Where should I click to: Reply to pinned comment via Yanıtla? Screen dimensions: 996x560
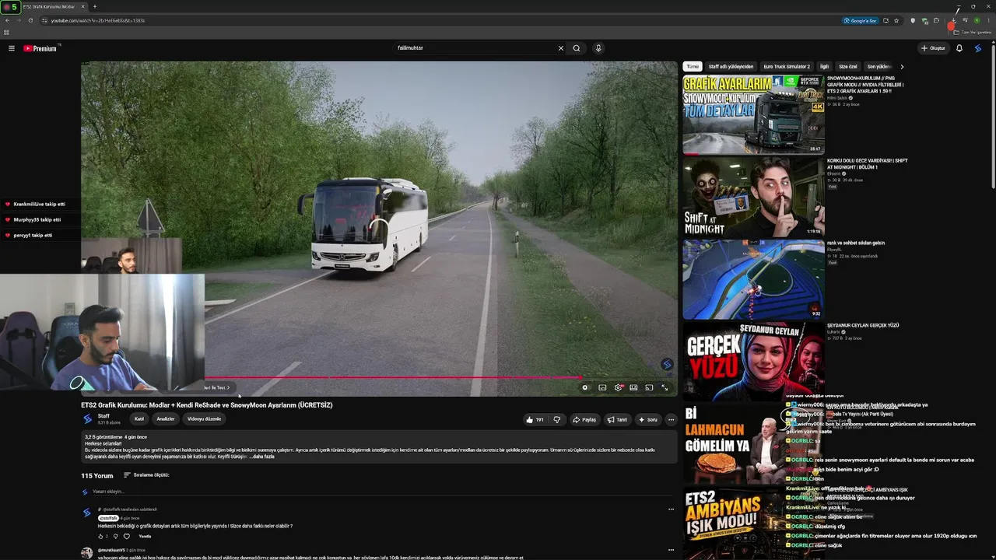(145, 536)
